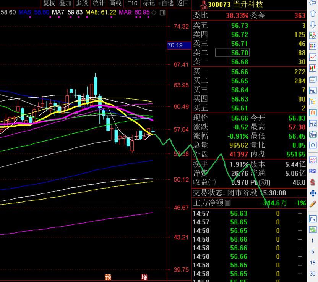Select the RSI indicator icon
Image resolution: width=318 pixels, height=282 pixels.
click(x=313, y=171)
